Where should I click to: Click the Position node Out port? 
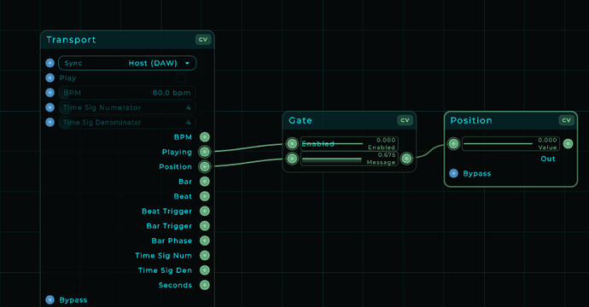568,144
